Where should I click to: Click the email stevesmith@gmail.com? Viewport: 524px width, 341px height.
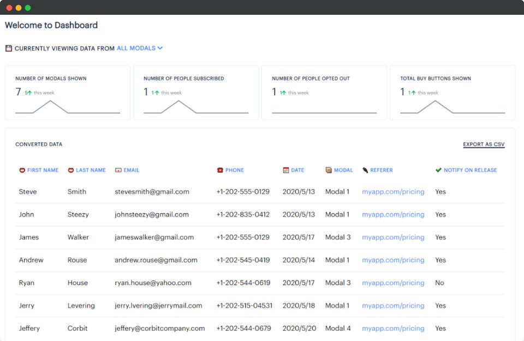pyautogui.click(x=152, y=192)
